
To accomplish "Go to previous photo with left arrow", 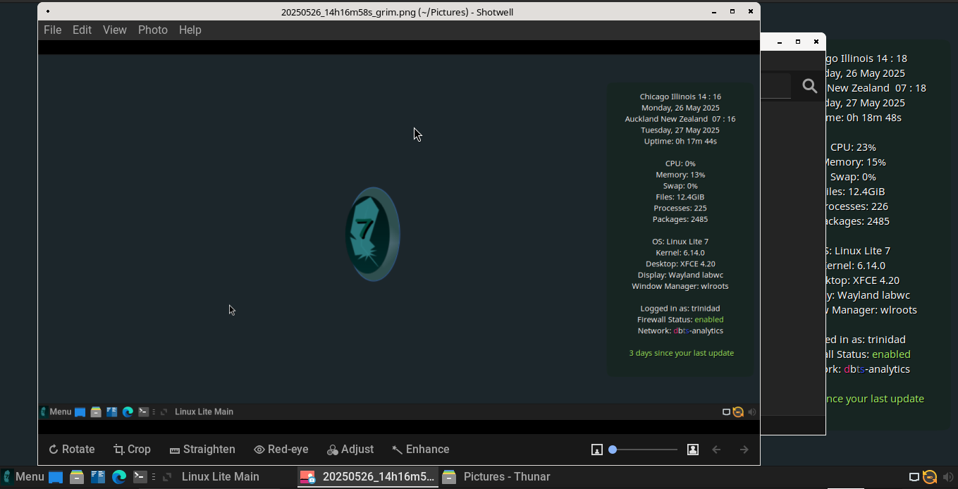I will tap(716, 450).
